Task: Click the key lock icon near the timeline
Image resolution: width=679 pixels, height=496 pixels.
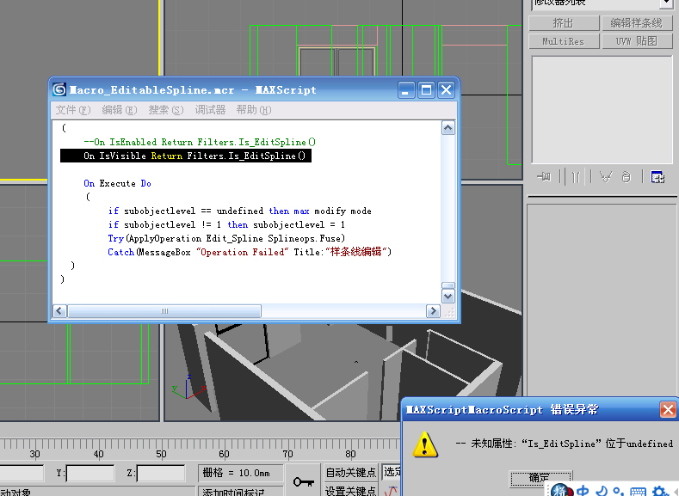Action: [303, 481]
